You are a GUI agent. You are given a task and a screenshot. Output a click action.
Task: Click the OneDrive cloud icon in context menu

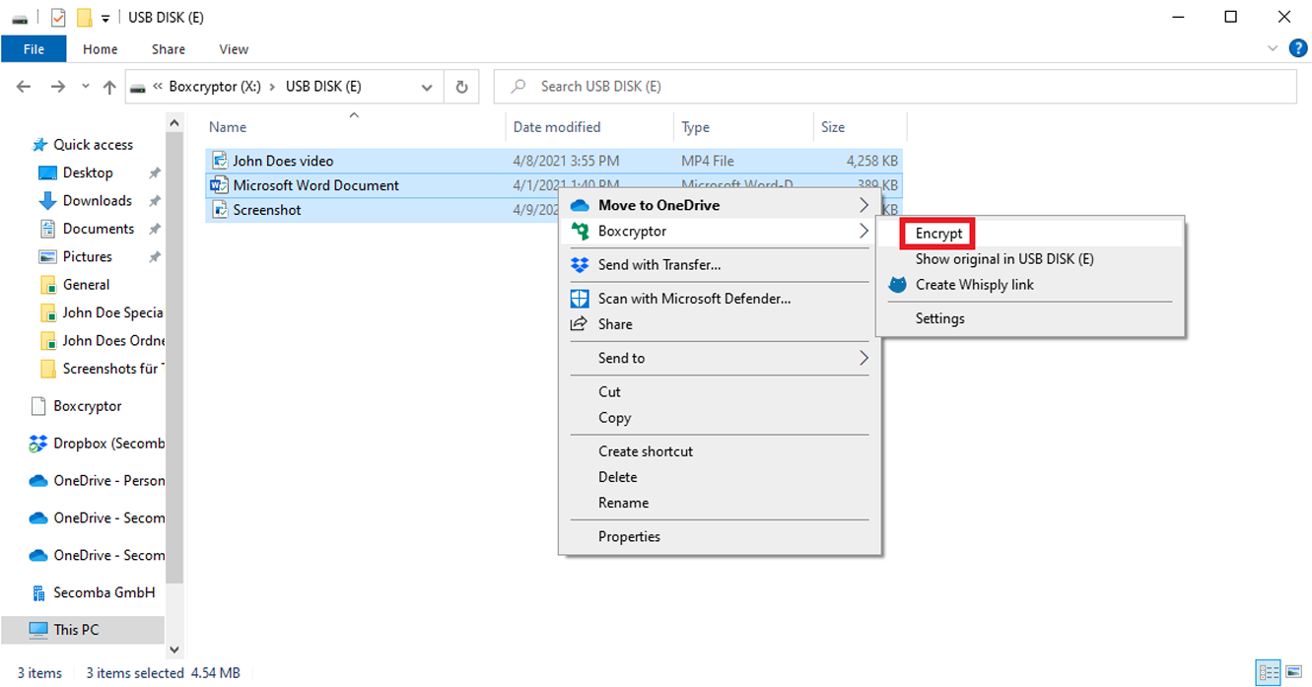point(580,205)
